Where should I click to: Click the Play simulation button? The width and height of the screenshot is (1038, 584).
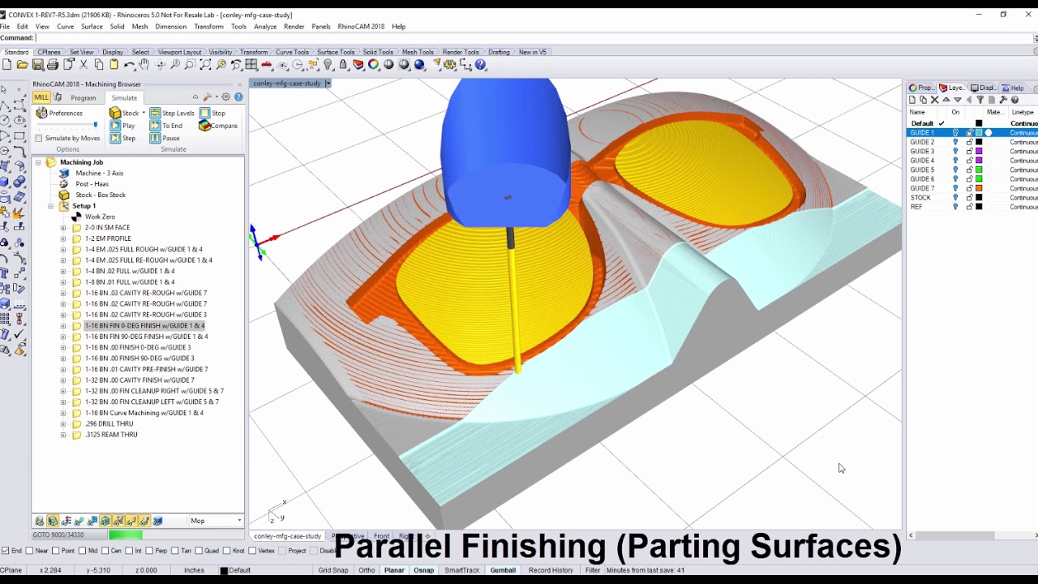[123, 126]
